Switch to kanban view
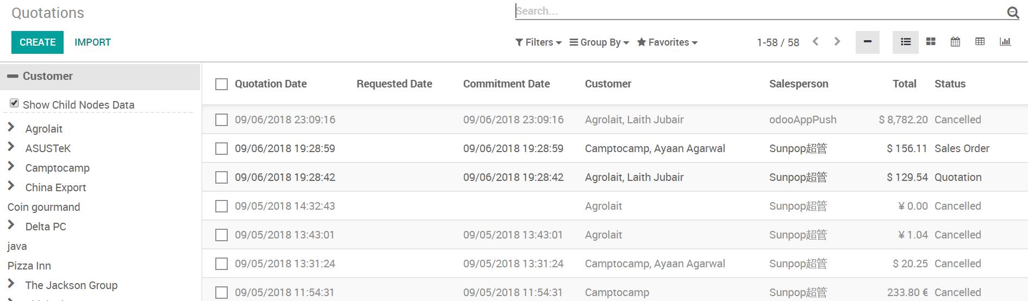 tap(931, 42)
